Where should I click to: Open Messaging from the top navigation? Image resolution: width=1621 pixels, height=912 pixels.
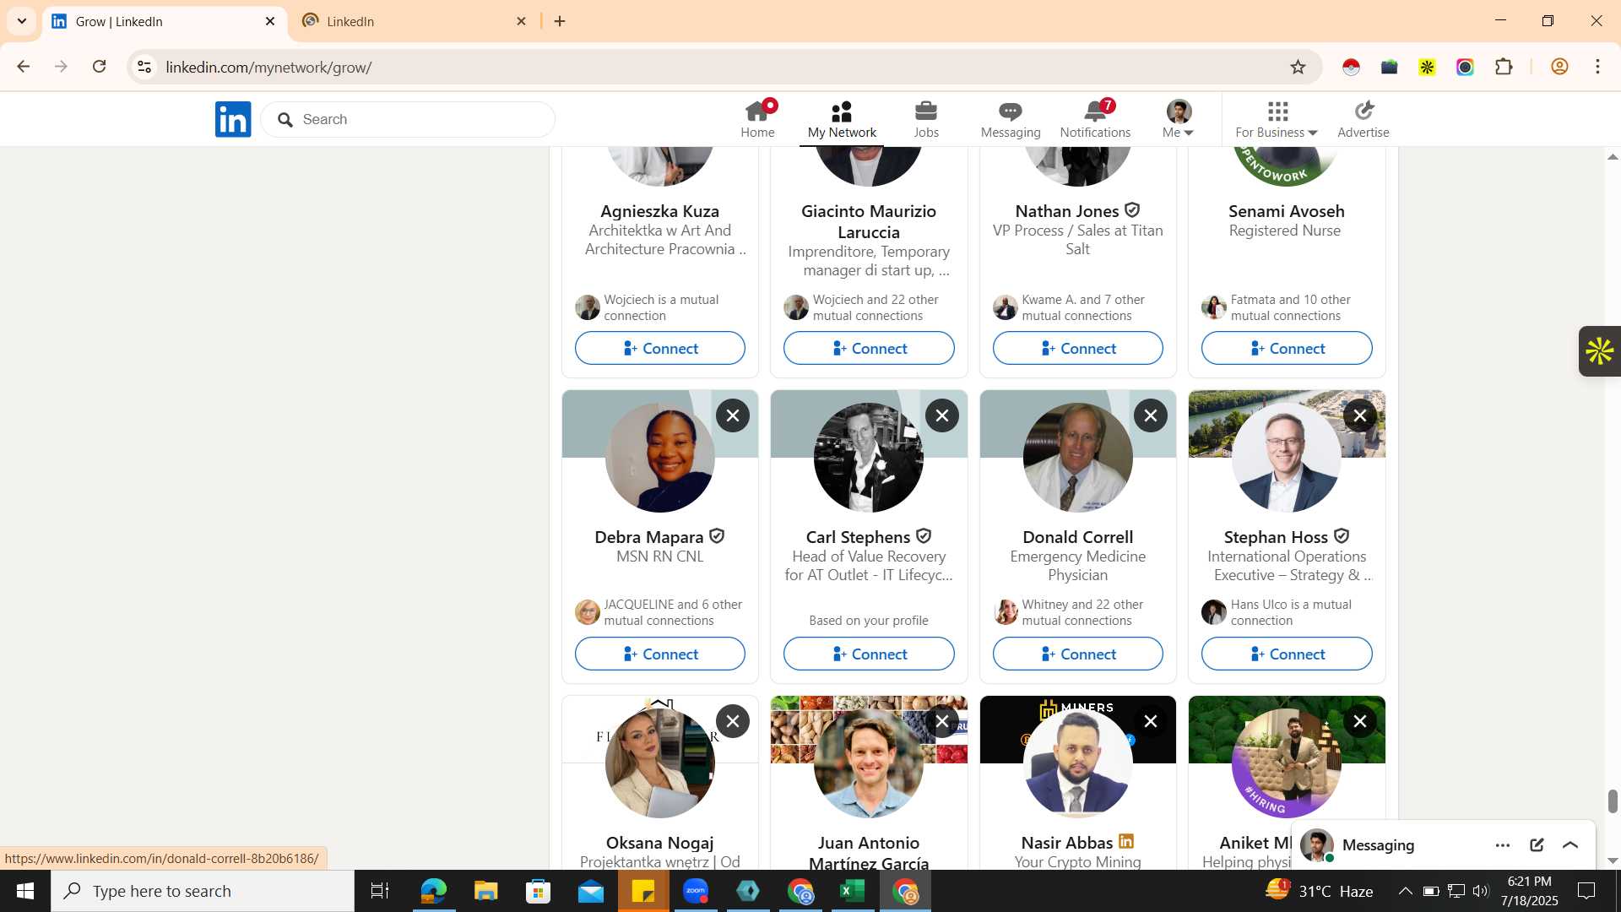[1011, 119]
